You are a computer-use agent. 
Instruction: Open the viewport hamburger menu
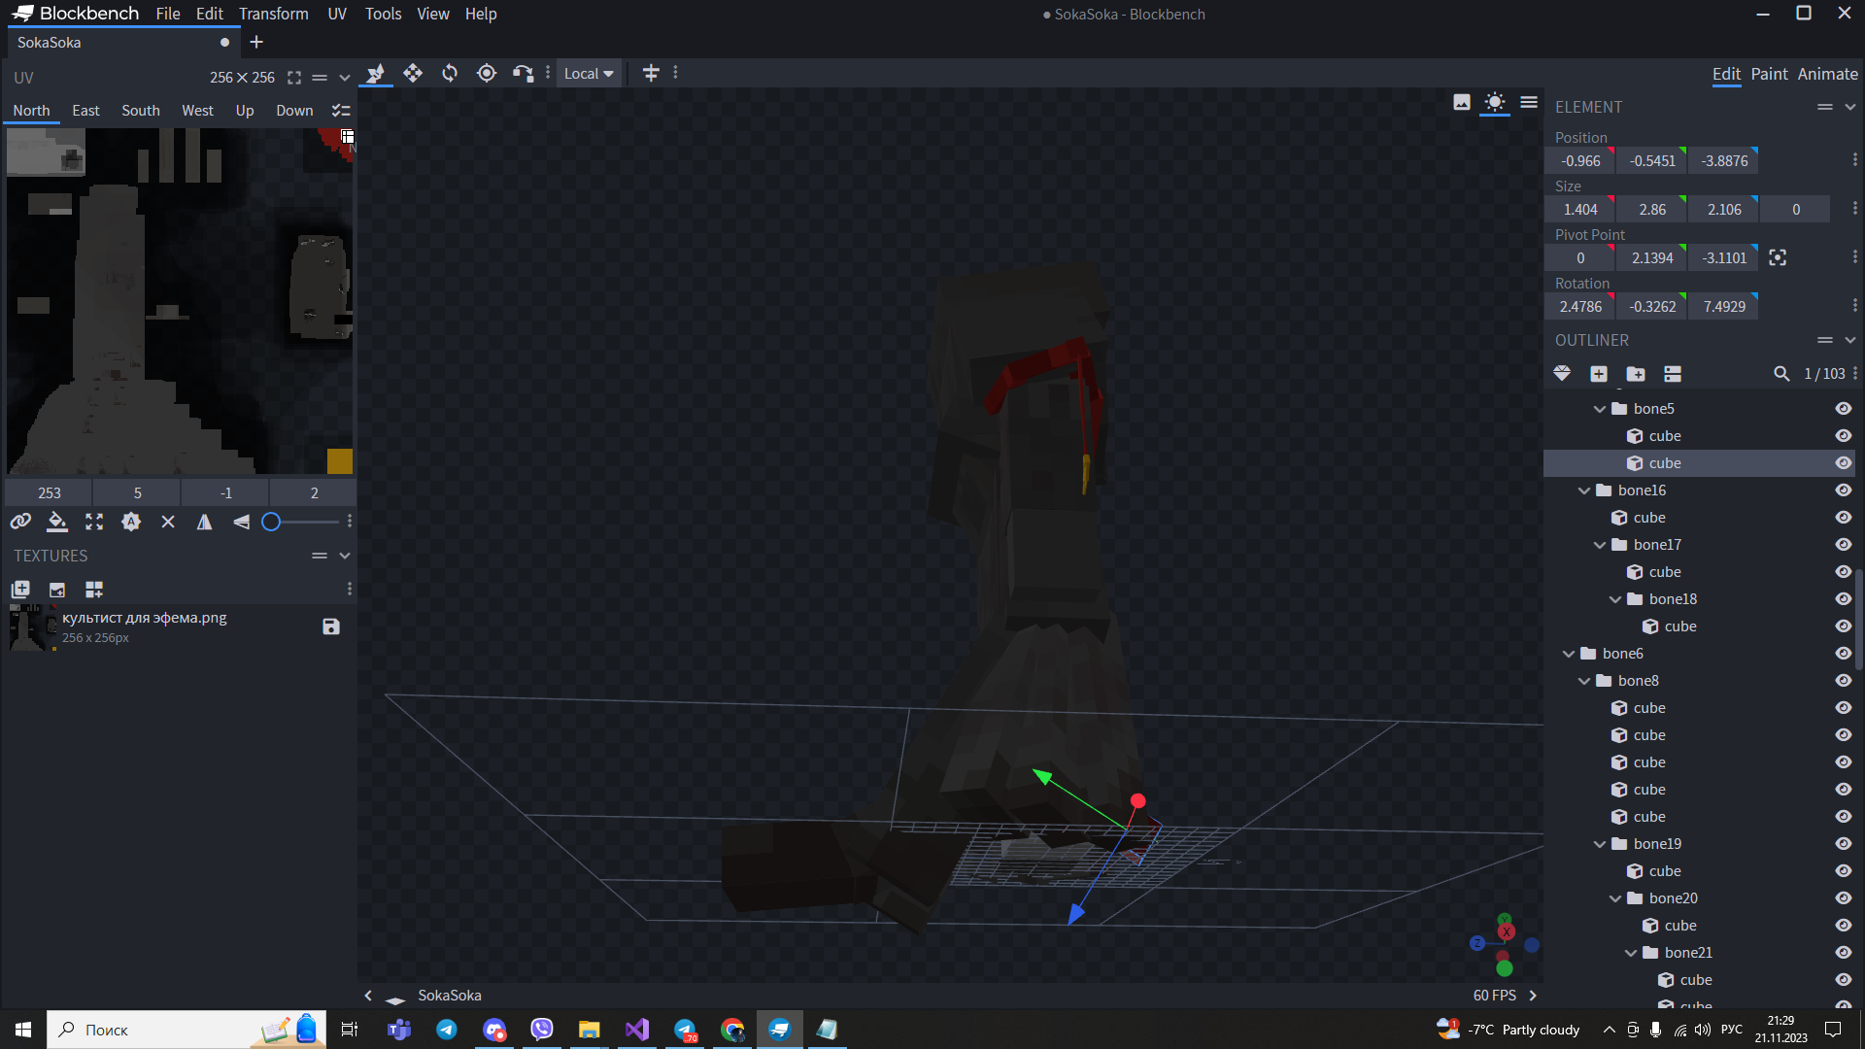(x=1529, y=102)
